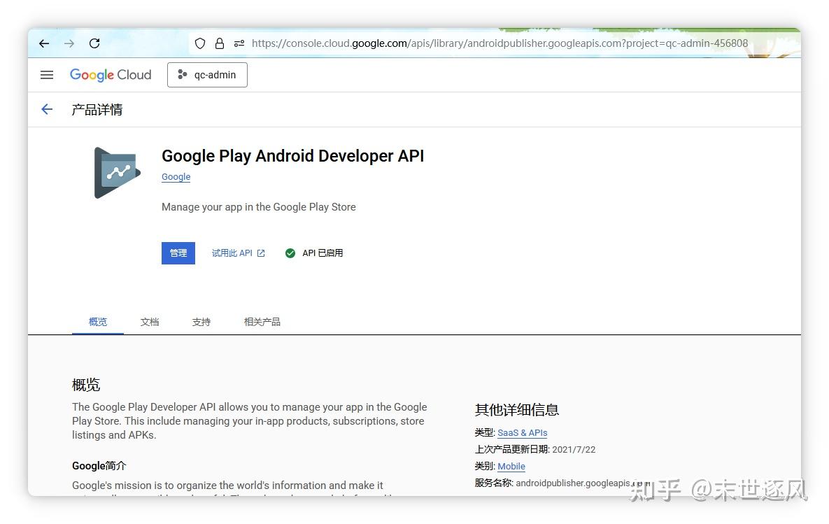Click the blue back arrow beside 产品详情

[x=46, y=109]
